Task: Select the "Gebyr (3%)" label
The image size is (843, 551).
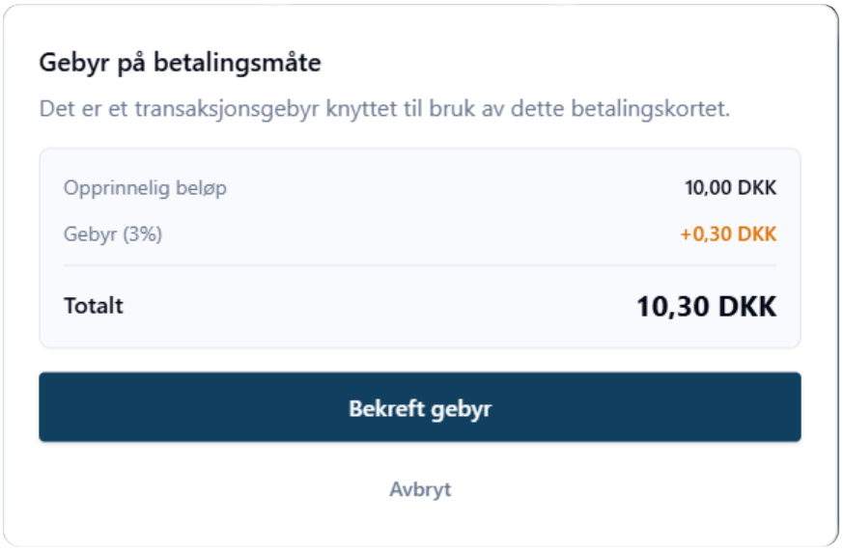Action: [x=113, y=234]
